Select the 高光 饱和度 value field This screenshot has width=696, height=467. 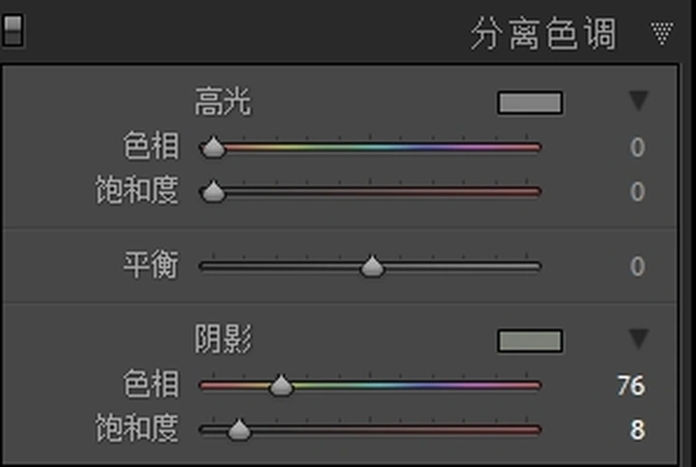point(637,191)
